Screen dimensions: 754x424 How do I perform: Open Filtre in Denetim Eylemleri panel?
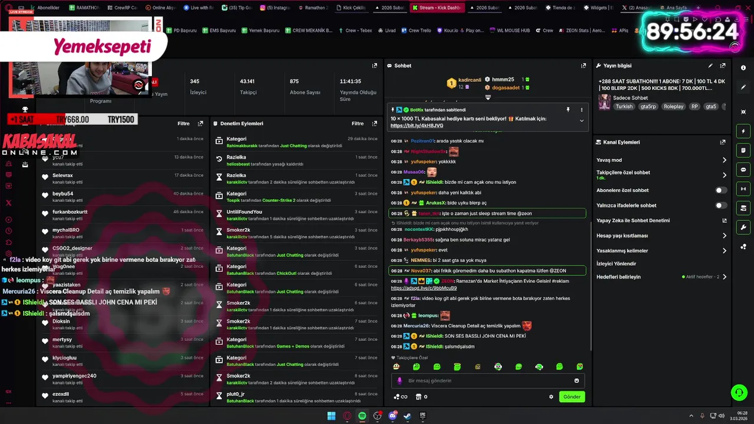pyautogui.click(x=358, y=124)
